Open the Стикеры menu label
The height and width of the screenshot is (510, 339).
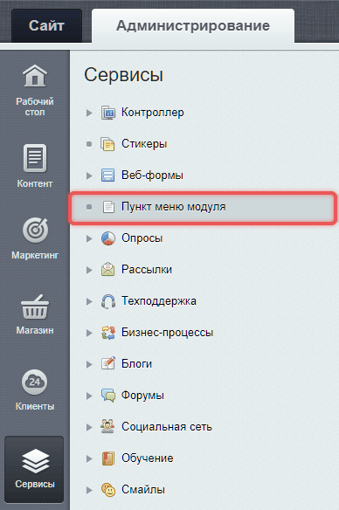144,144
